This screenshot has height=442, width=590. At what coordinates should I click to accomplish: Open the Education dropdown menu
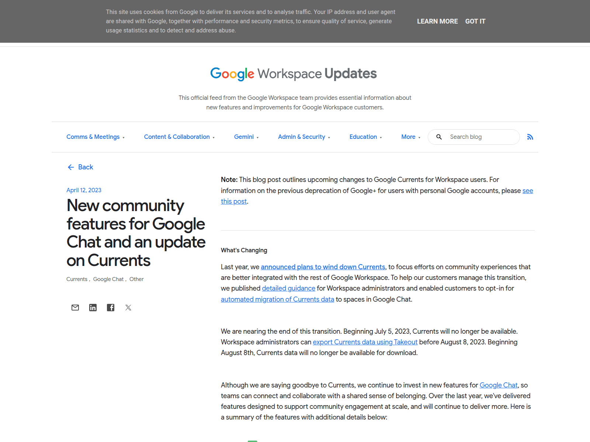click(365, 137)
